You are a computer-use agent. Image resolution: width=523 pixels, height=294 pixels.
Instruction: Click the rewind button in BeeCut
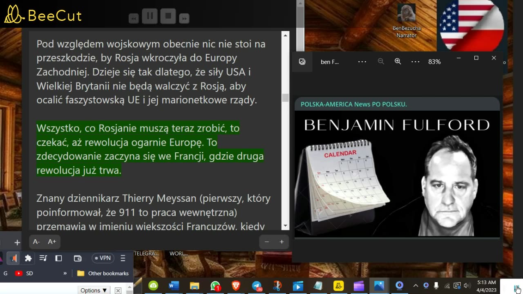(134, 18)
